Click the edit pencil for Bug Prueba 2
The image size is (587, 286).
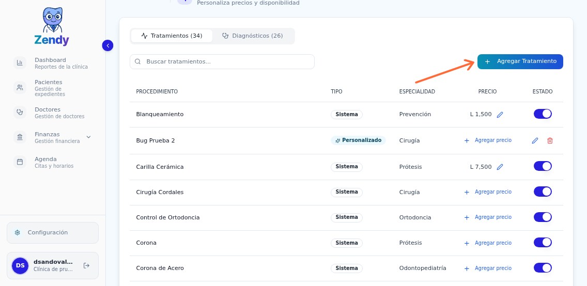pos(535,140)
